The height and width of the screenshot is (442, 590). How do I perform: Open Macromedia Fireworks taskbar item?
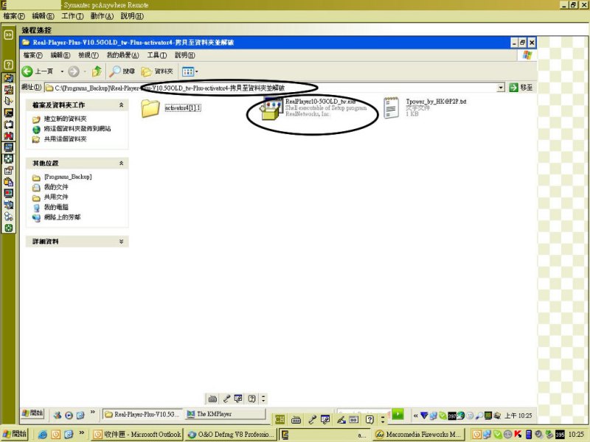pos(419,435)
